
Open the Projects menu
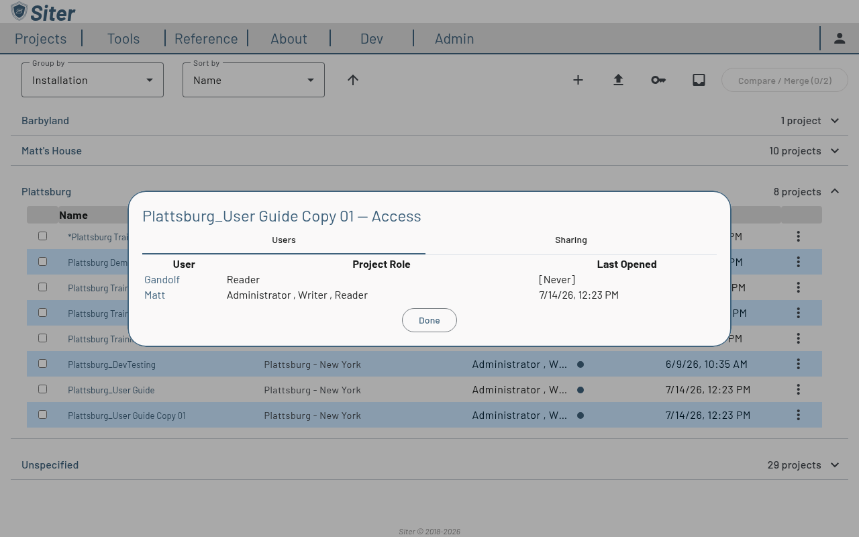pyautogui.click(x=40, y=39)
